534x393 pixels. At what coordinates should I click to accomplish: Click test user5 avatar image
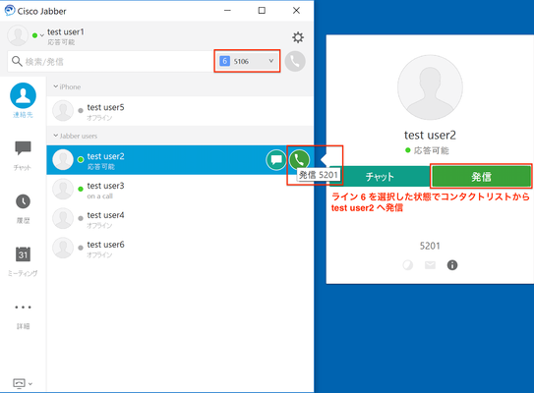[63, 111]
